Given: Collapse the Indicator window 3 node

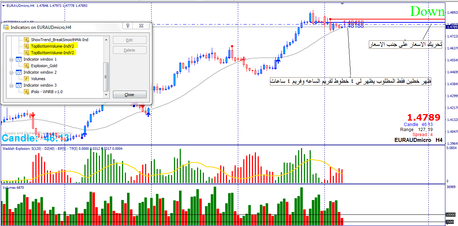Looking at the screenshot, I should [x=11, y=85].
